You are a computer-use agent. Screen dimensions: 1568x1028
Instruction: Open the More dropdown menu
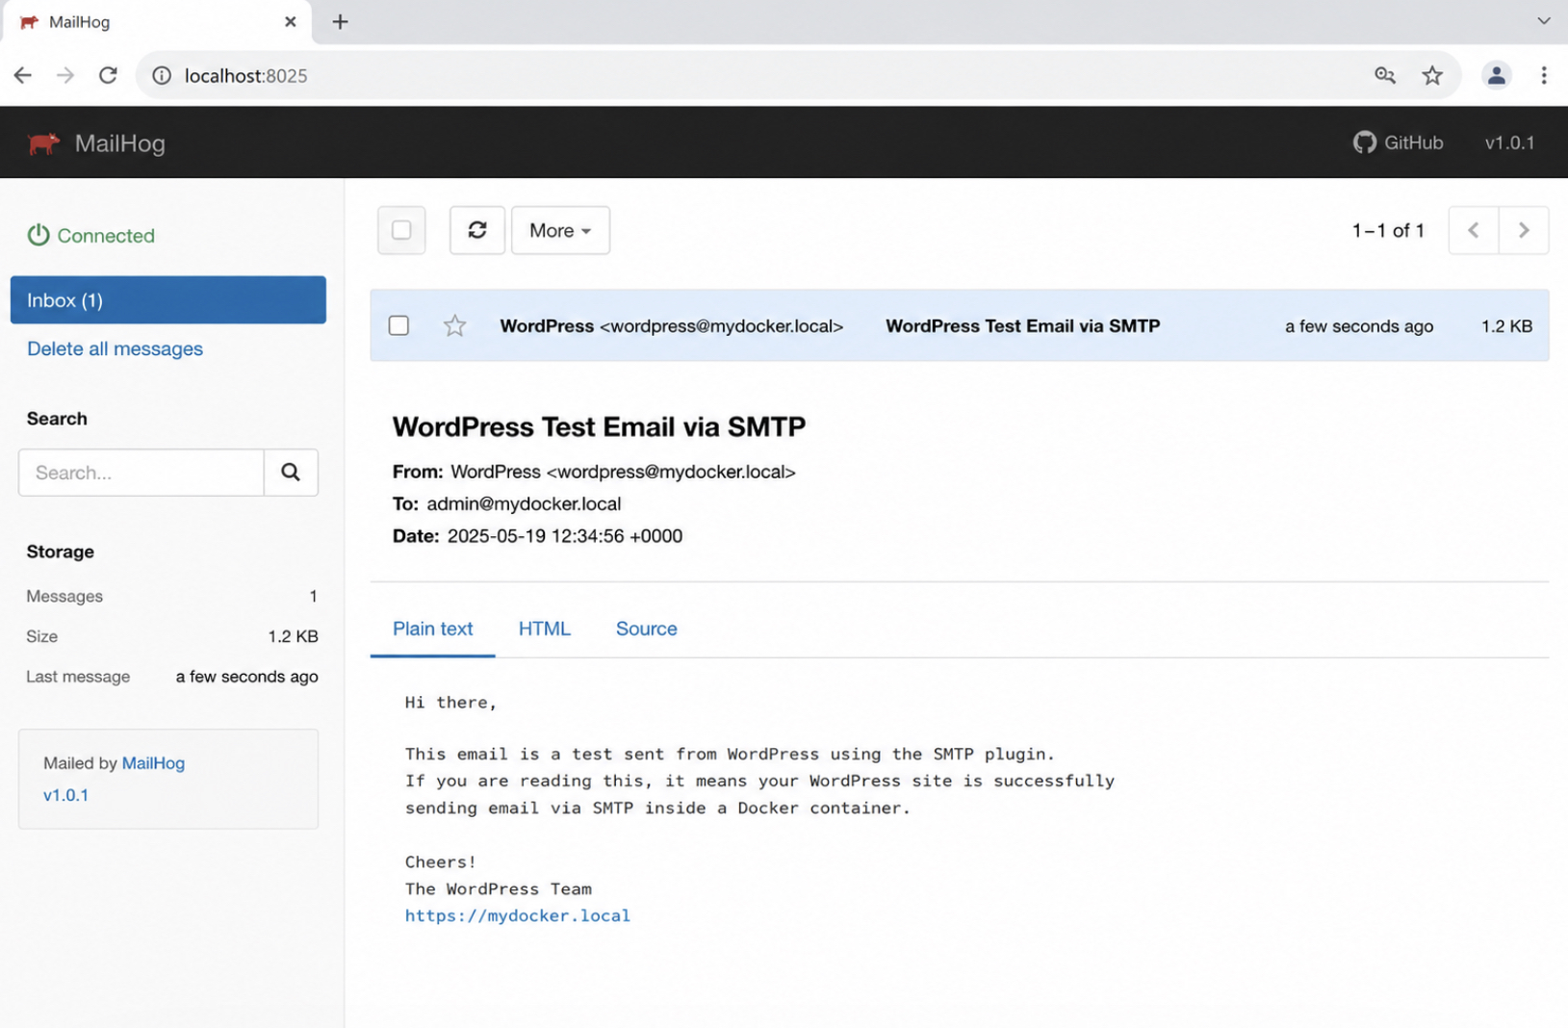pos(560,230)
